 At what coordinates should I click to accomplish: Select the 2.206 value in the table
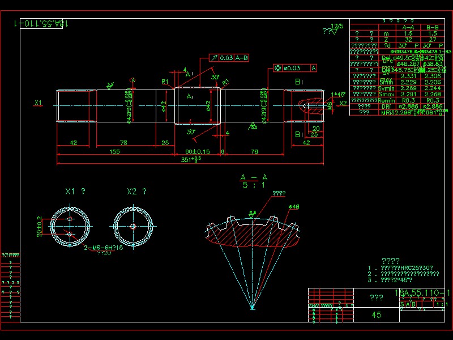(x=433, y=82)
